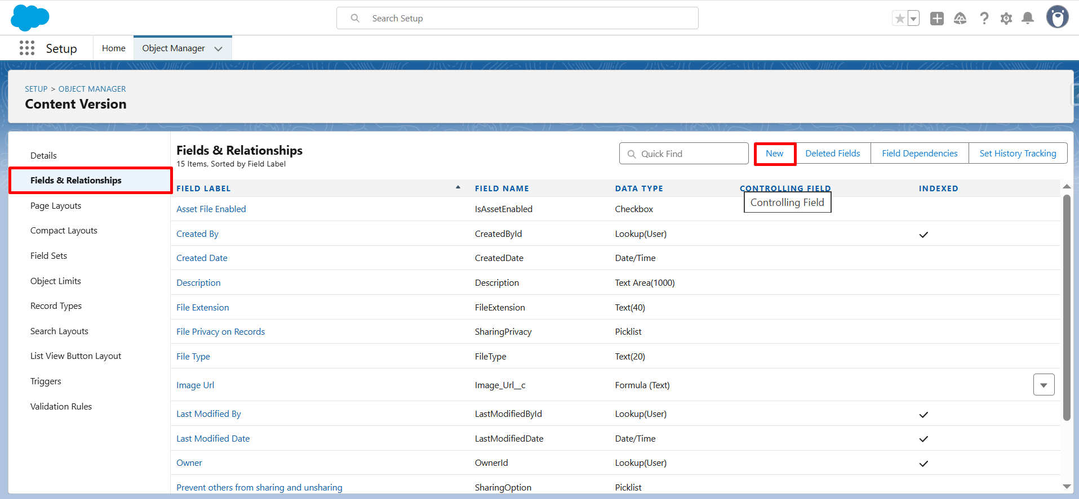Open the Notifications bell
1079x499 pixels.
click(x=1028, y=19)
